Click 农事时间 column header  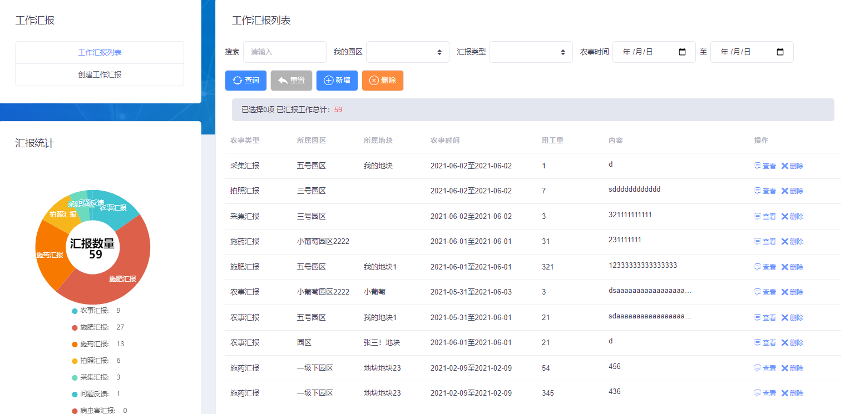click(445, 141)
